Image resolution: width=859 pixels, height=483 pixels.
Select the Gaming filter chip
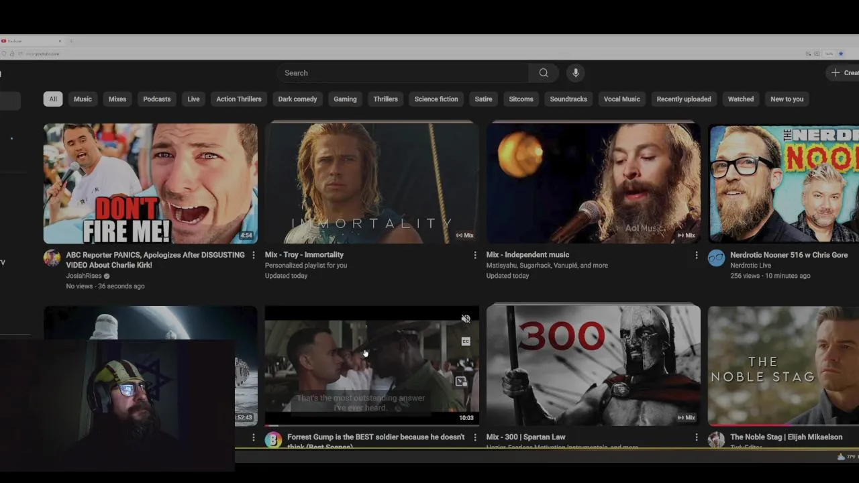(x=345, y=99)
